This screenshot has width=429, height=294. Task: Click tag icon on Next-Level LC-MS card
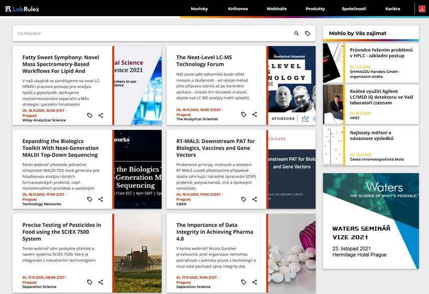(x=243, y=114)
